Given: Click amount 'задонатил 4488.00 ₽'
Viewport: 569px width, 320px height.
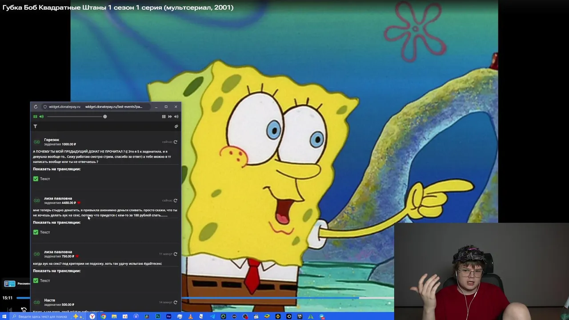Looking at the screenshot, I should click(60, 203).
